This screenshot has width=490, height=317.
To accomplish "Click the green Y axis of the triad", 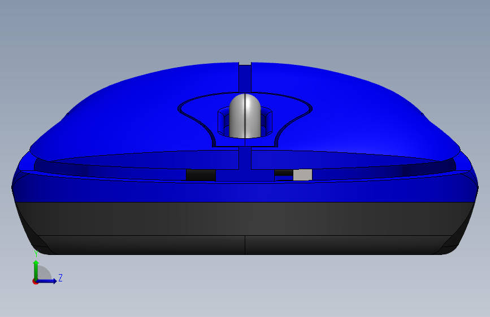I will point(36,270).
